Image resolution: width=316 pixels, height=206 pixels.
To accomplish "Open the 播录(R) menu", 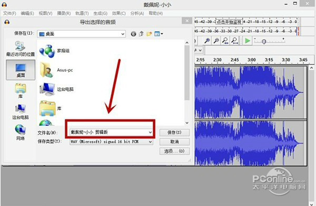I will coord(64,13).
